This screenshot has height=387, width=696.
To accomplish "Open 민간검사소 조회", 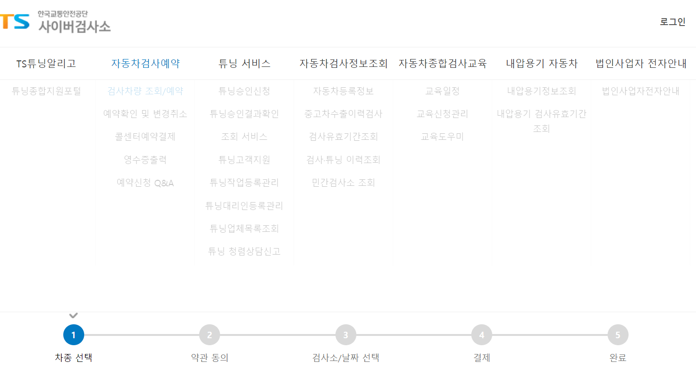I will [x=343, y=183].
